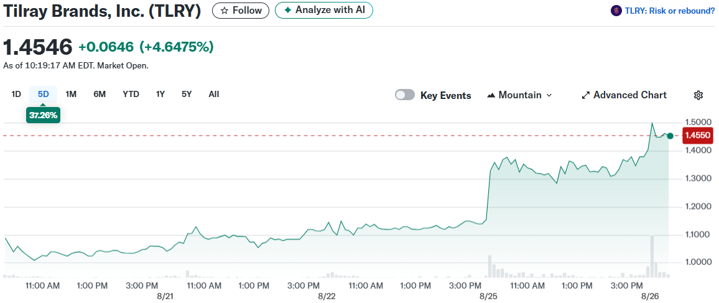Click the expand arrows icon for Advanced Chart
Viewport: 719px width, 303px height.
click(585, 95)
